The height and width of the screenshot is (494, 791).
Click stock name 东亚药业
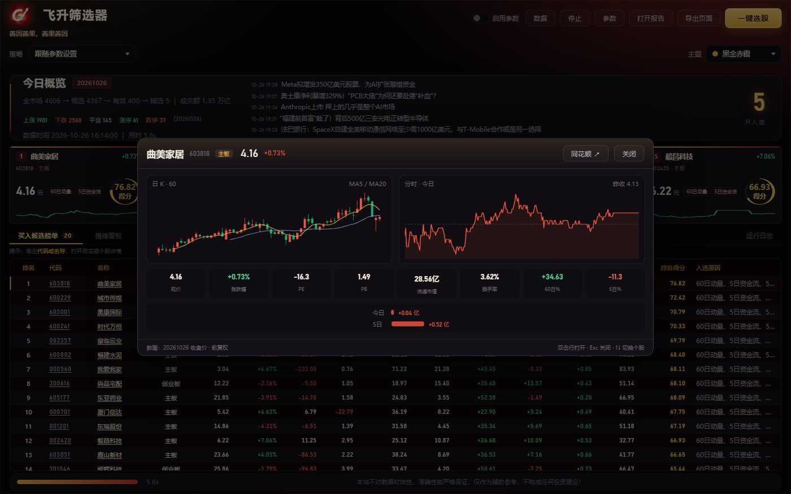110,397
